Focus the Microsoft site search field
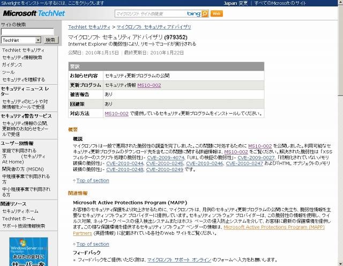This screenshot has width=343, height=266. [151, 14]
